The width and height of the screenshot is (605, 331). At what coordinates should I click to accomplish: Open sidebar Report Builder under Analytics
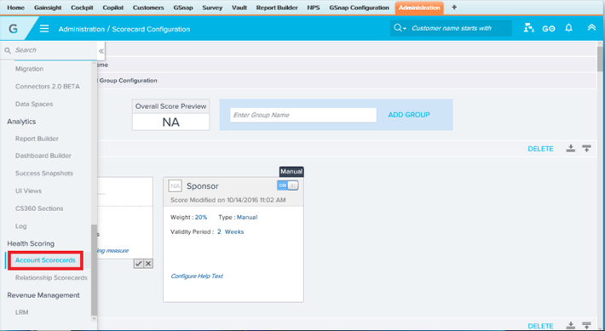[37, 139]
